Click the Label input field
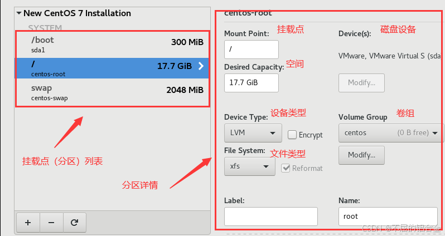 coord(271,217)
